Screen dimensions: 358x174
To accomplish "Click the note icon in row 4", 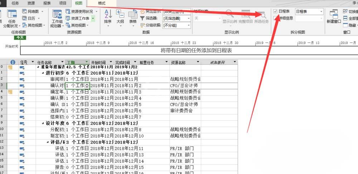I will pyautogui.click(x=10, y=92).
